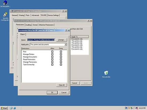Click the Show Desktop quick launch icon
The image size is (147, 110).
(x=11, y=108)
